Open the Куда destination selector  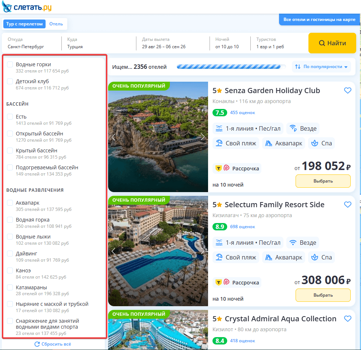tap(99, 43)
